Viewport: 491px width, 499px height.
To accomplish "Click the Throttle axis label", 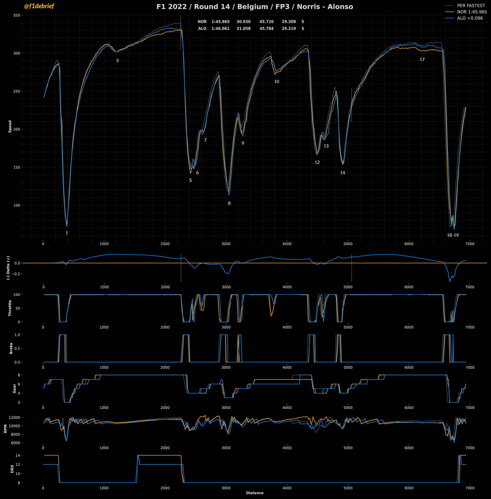I will 10,308.
